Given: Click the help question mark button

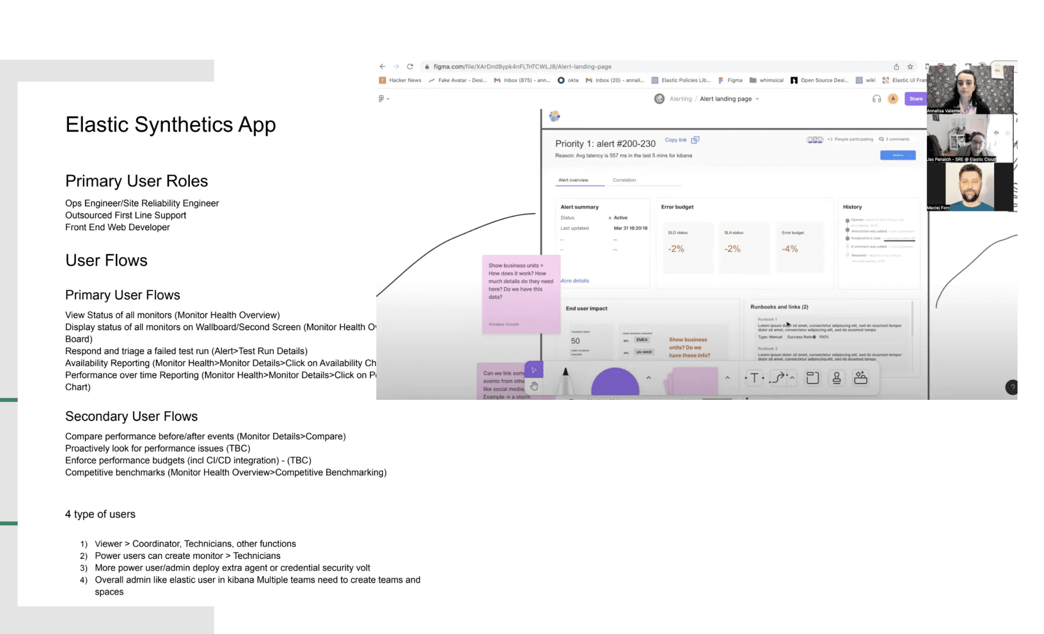Looking at the screenshot, I should (x=1011, y=387).
